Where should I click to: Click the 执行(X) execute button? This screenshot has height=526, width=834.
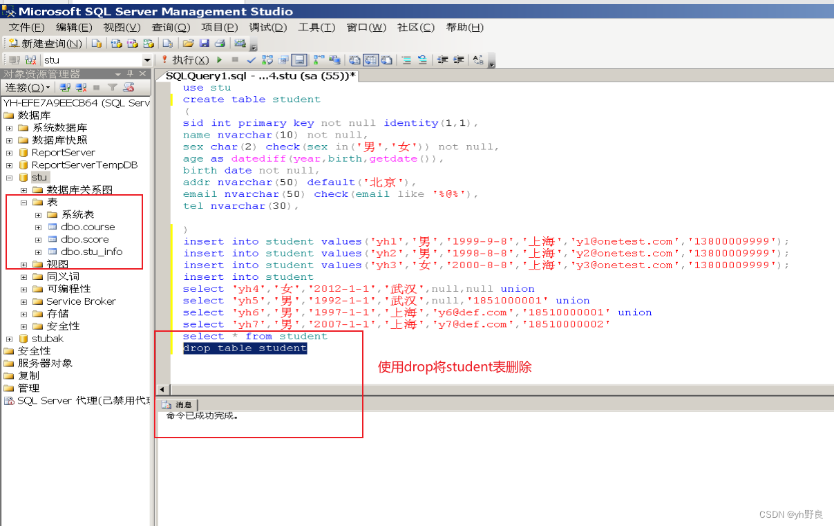tap(184, 60)
